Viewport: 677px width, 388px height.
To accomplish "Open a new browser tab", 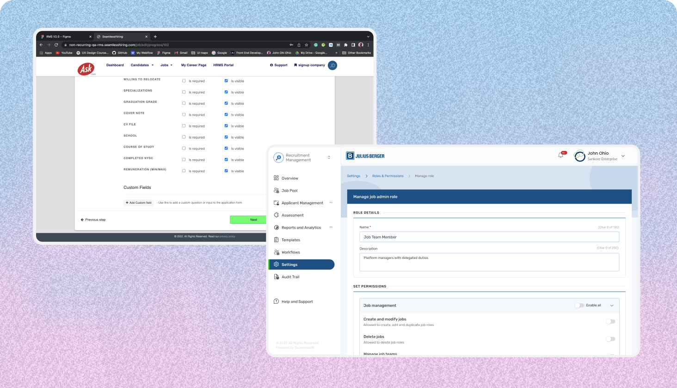I will 155,37.
